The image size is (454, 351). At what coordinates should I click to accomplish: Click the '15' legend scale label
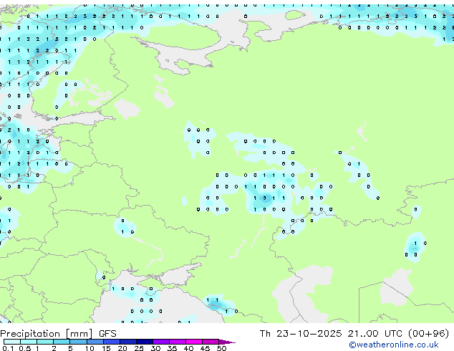[106, 348]
